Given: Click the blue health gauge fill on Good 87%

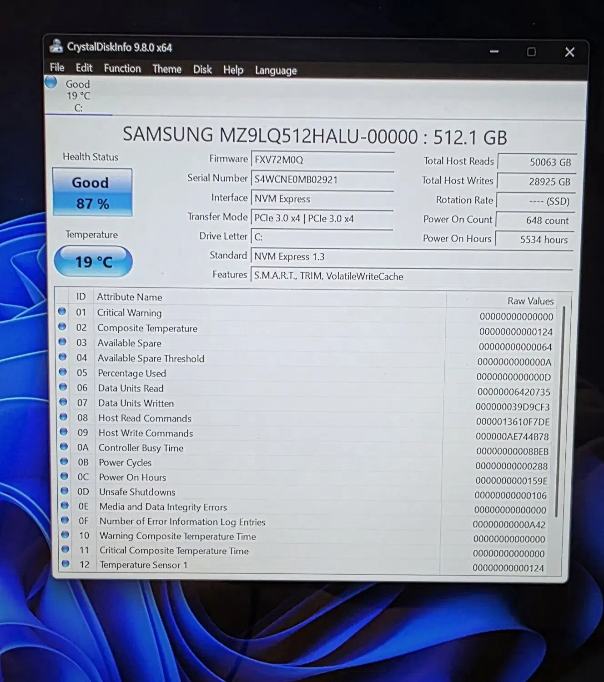Looking at the screenshot, I should pos(92,203).
